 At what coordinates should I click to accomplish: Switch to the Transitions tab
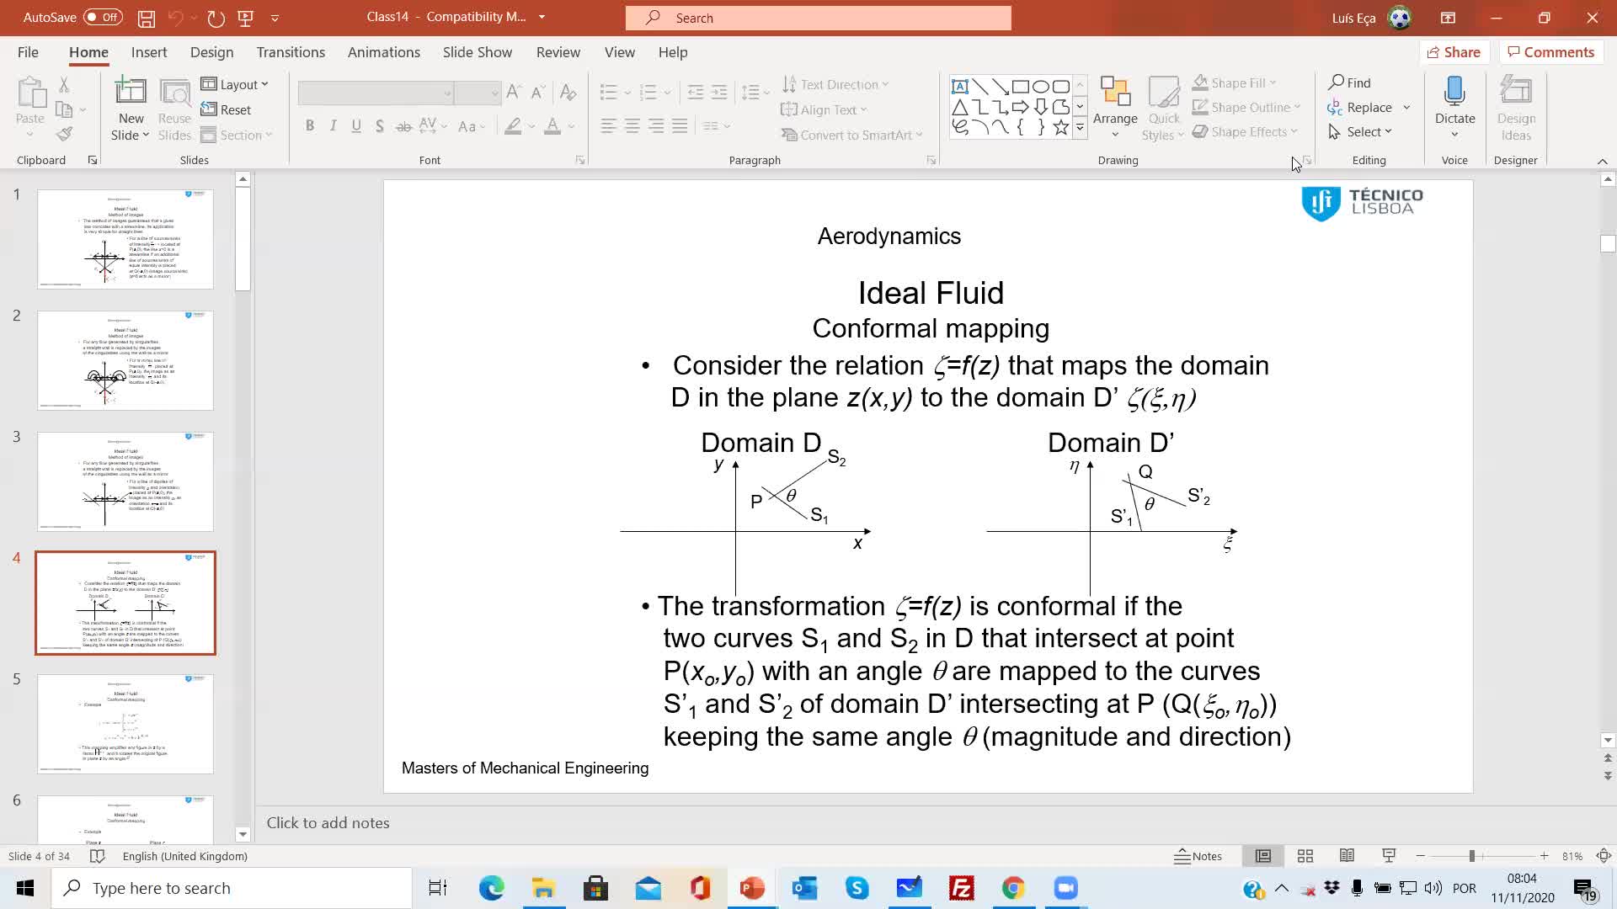tap(290, 51)
